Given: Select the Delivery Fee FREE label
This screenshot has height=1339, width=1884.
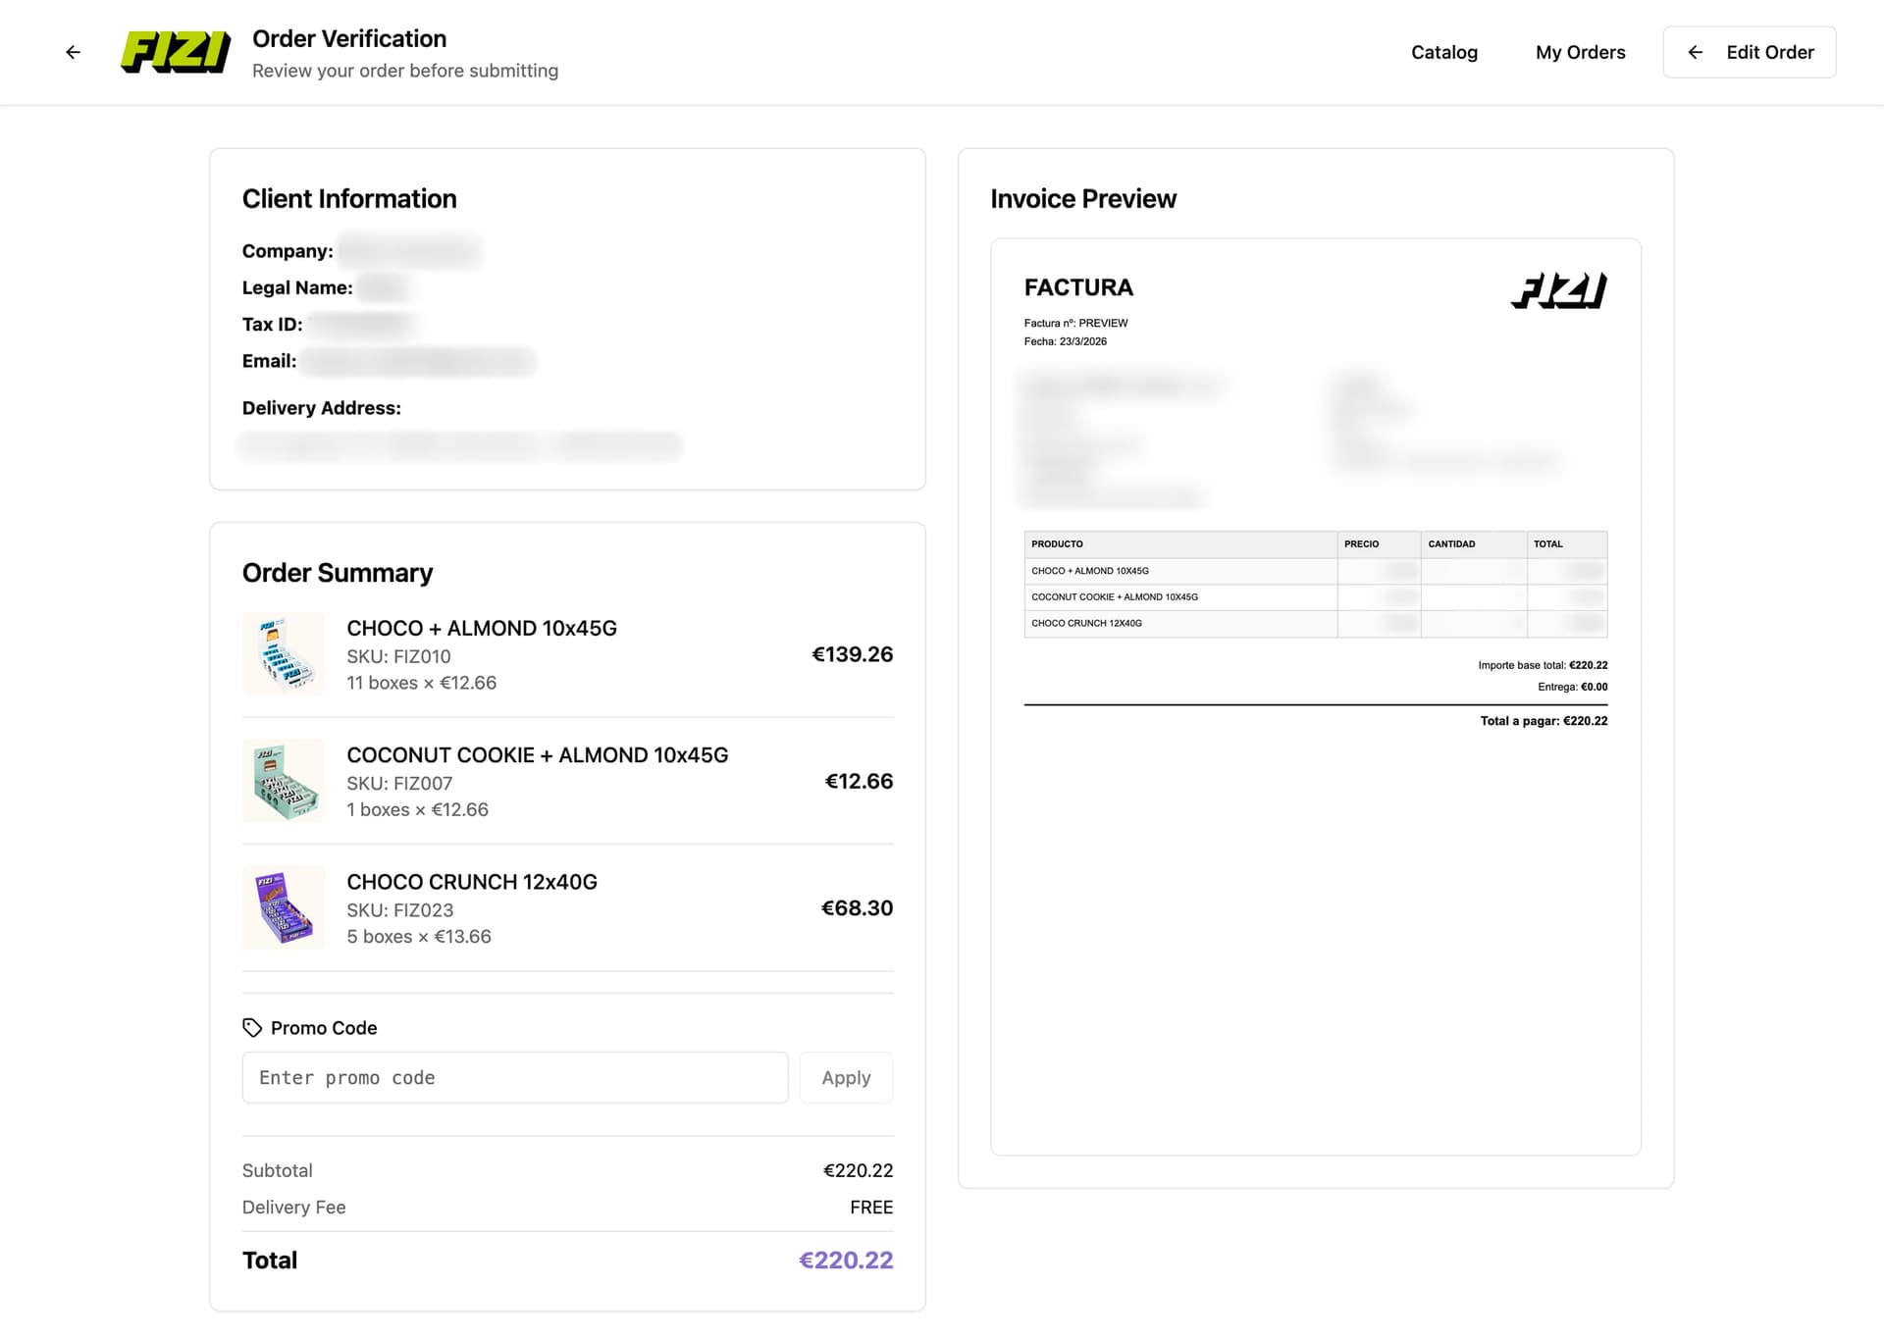Looking at the screenshot, I should [870, 1207].
